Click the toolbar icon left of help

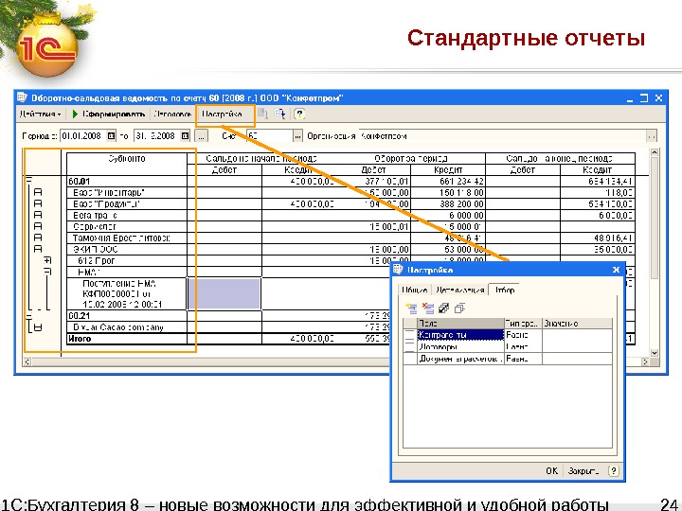(280, 114)
